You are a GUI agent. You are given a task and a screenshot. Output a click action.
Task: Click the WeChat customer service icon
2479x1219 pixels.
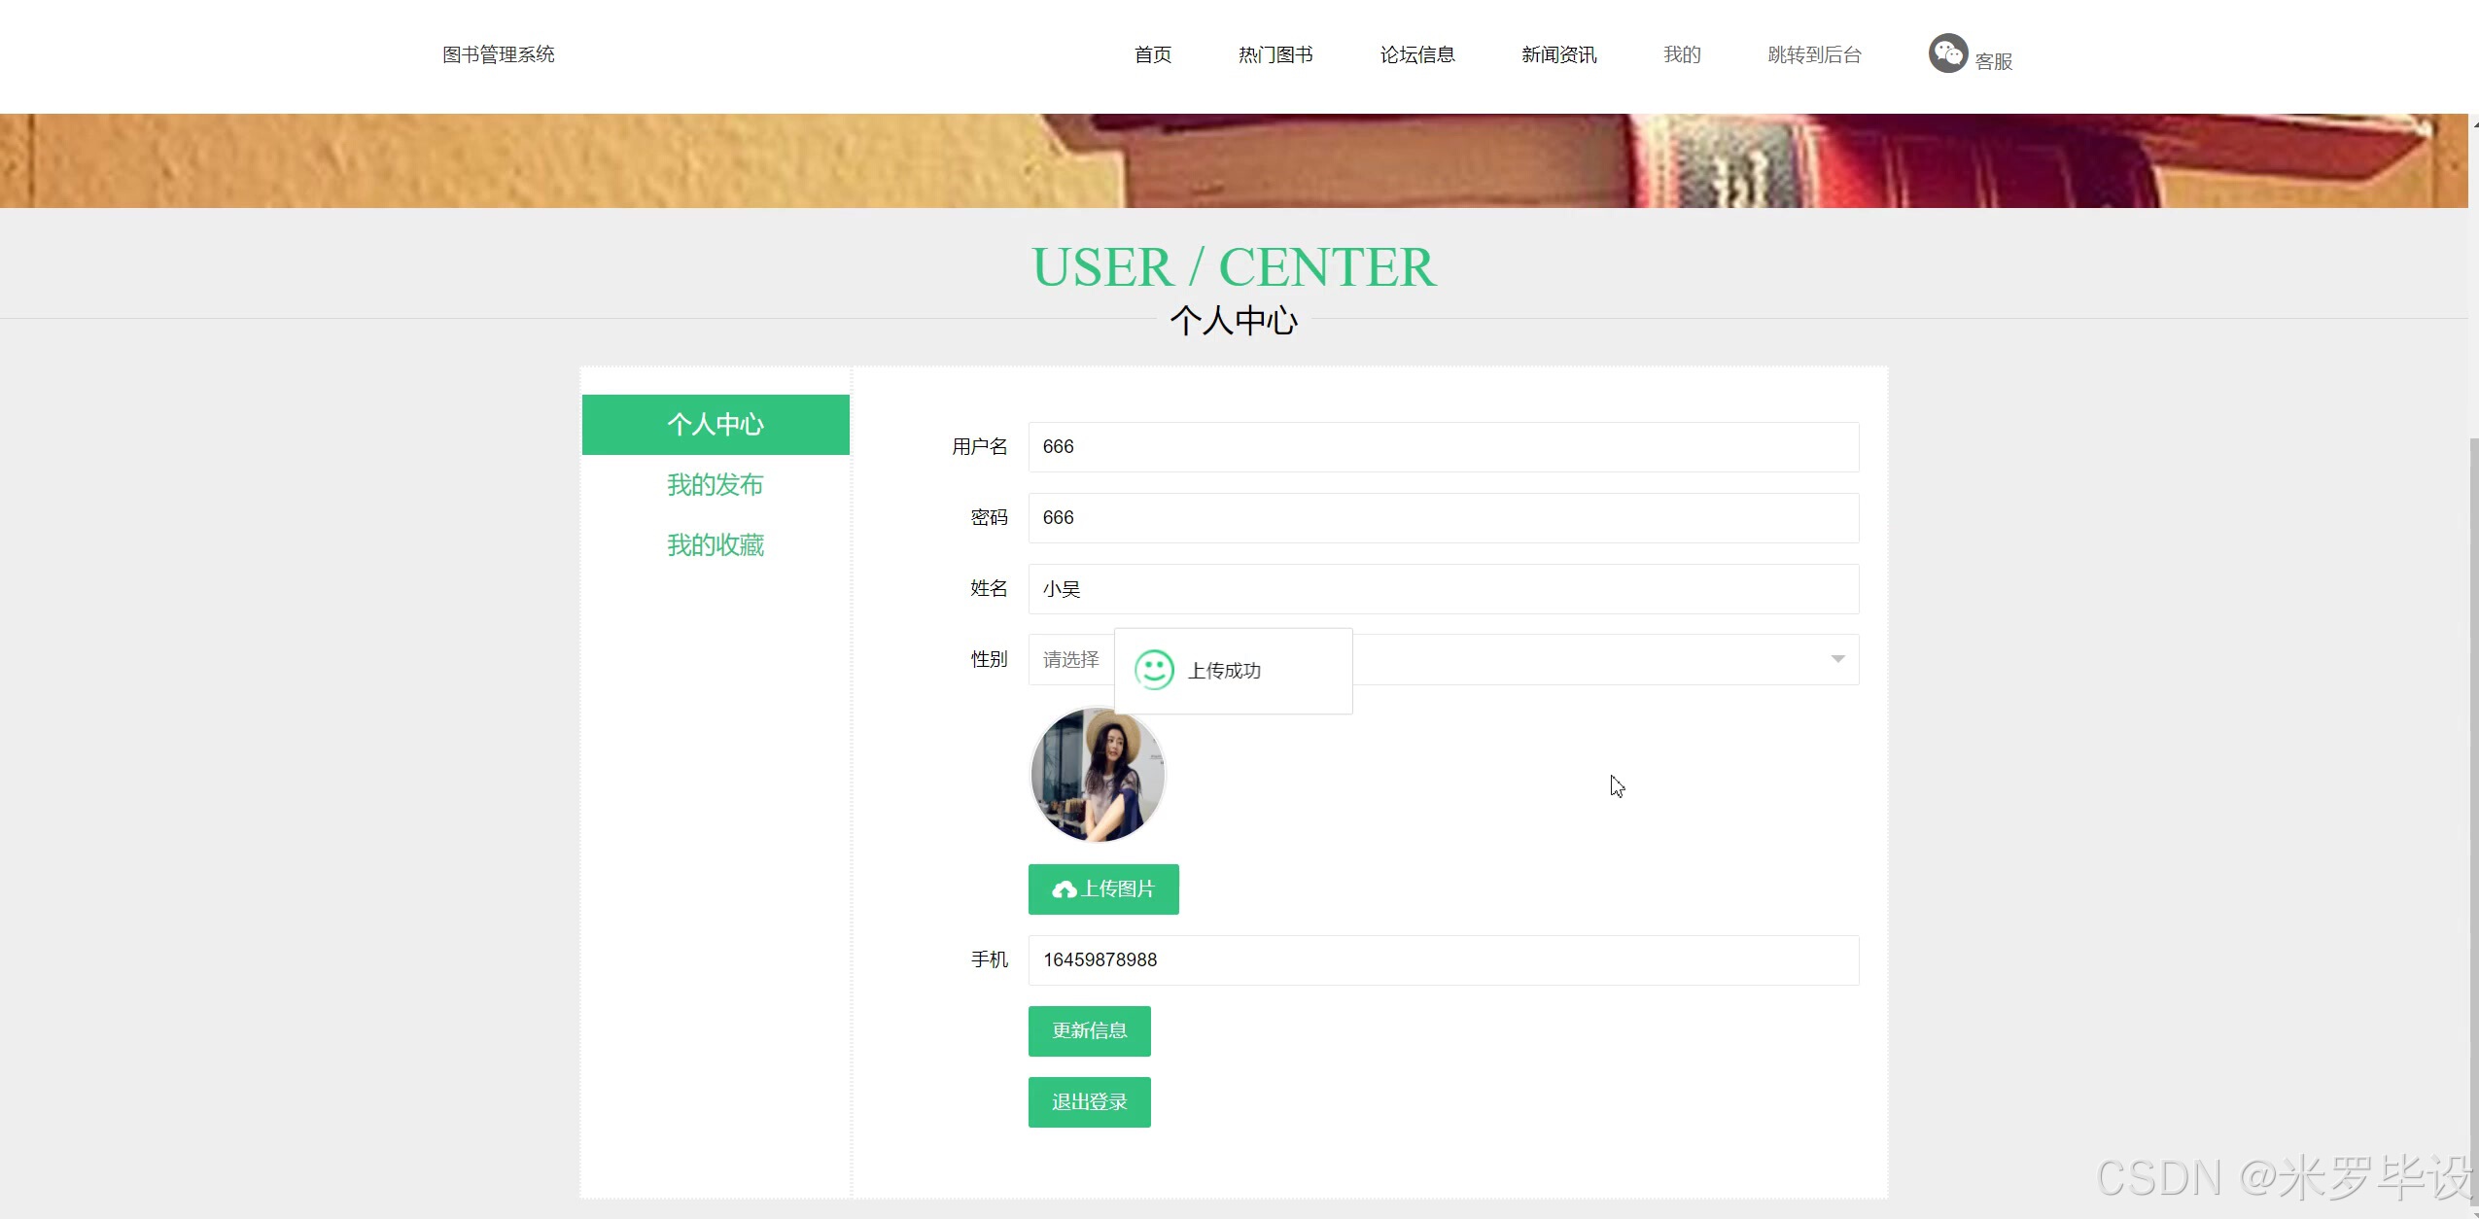pos(1947,53)
